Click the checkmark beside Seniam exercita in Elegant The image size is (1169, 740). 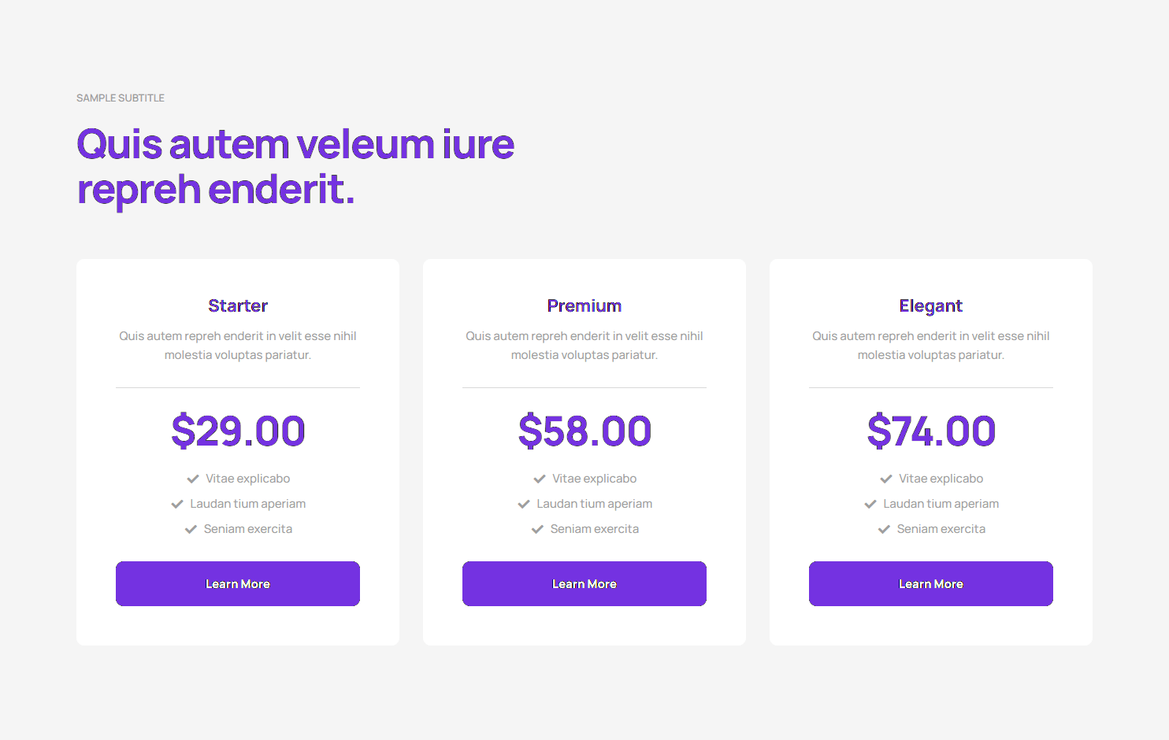tap(884, 528)
